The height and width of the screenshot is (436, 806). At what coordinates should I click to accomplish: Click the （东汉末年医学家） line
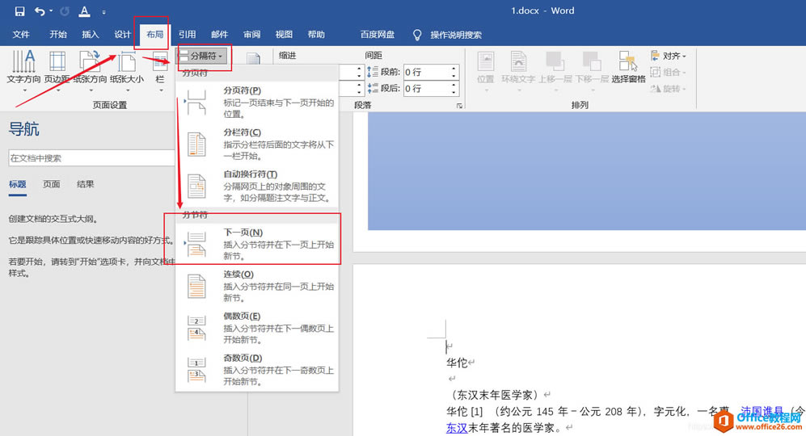(495, 395)
